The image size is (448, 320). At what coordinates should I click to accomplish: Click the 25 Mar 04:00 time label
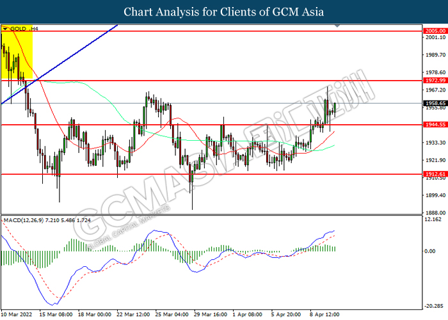(172, 314)
